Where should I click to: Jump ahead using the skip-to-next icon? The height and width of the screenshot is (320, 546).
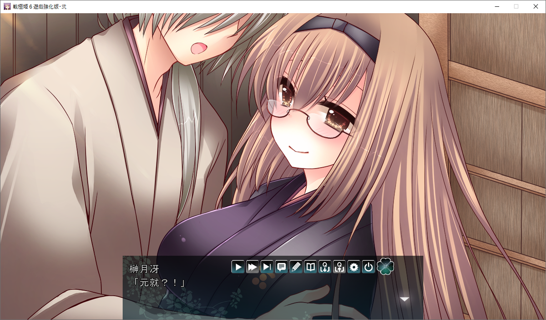tap(267, 267)
